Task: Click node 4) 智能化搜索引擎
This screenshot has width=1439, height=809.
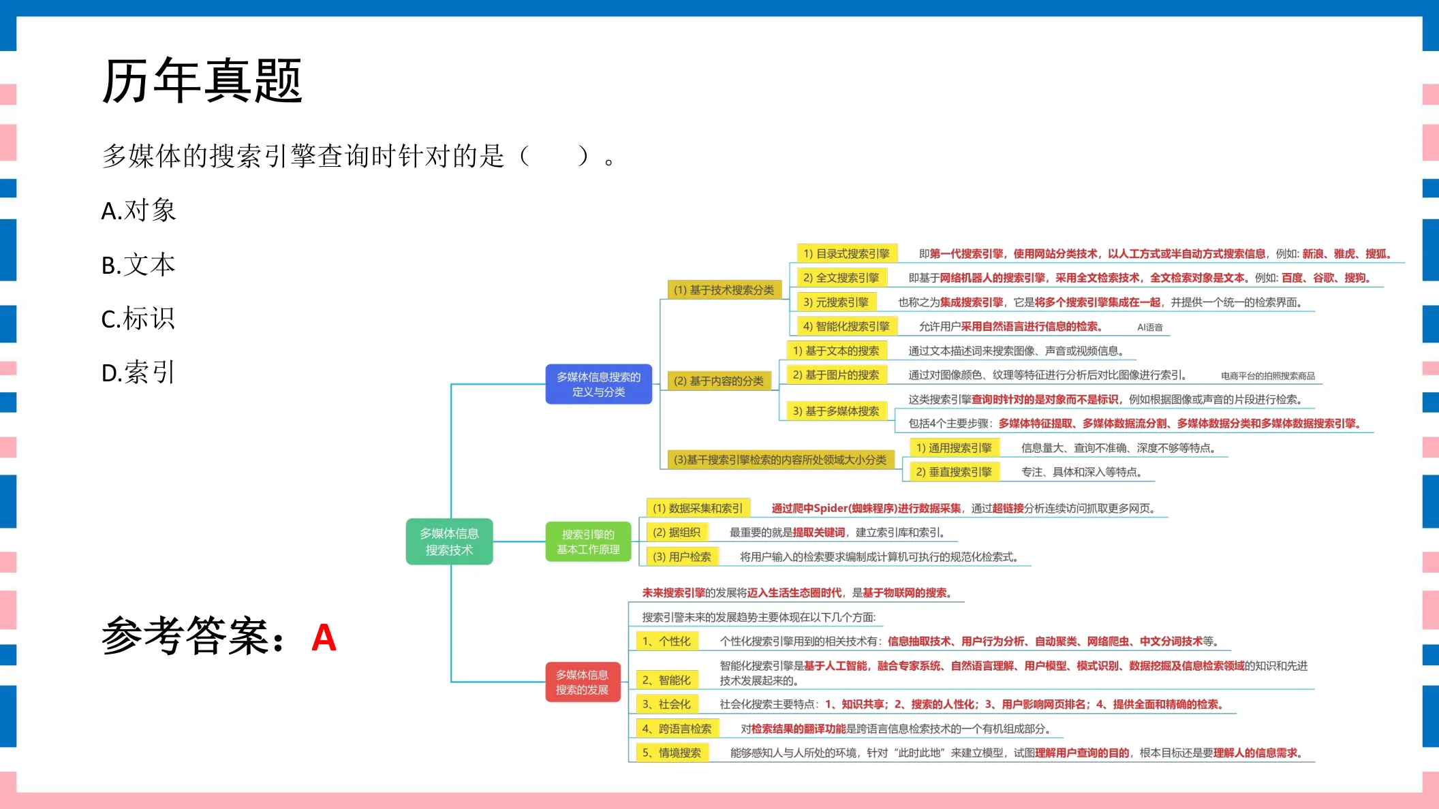Action: [846, 326]
